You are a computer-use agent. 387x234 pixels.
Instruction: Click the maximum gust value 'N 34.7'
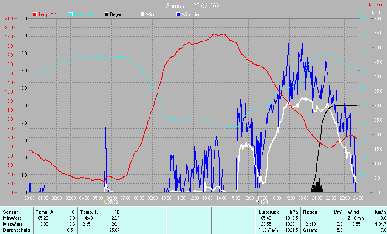click(x=379, y=224)
